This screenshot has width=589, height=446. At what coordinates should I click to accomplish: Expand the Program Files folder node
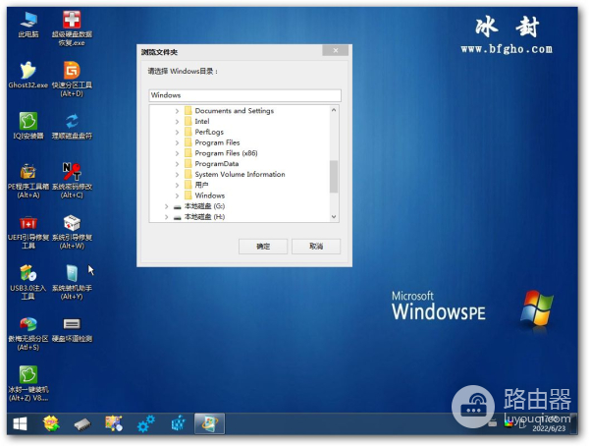(x=178, y=142)
